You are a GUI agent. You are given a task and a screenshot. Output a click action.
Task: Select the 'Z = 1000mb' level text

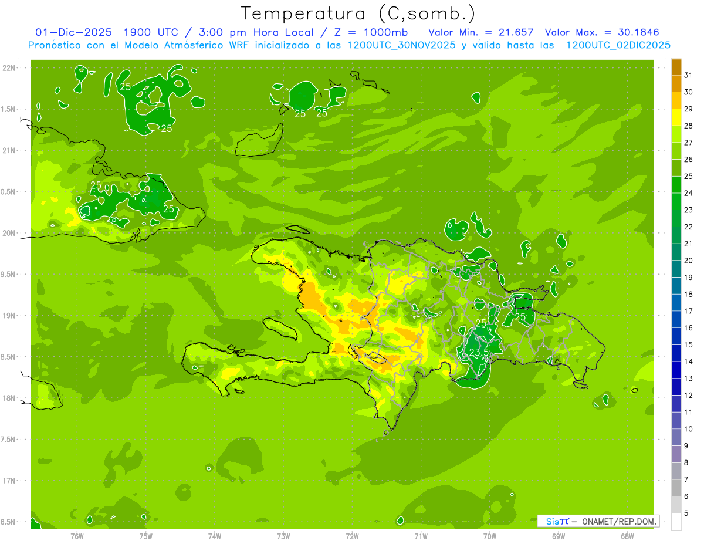pos(371,32)
